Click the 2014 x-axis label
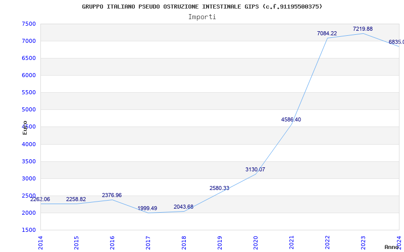 click(40, 243)
